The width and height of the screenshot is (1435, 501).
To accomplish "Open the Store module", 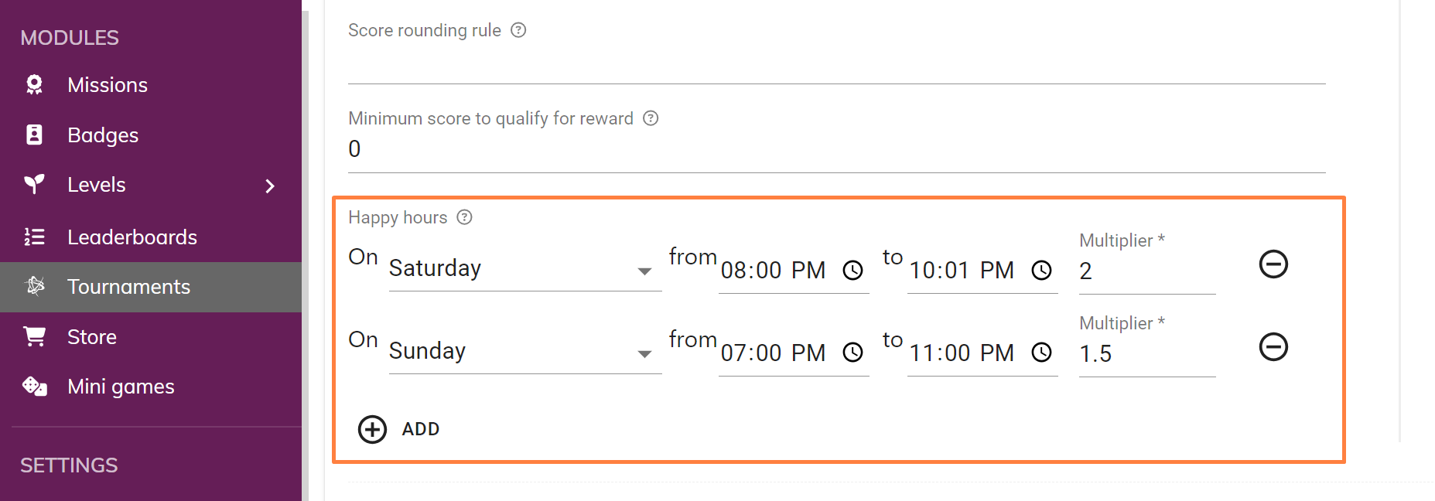I will coord(91,337).
